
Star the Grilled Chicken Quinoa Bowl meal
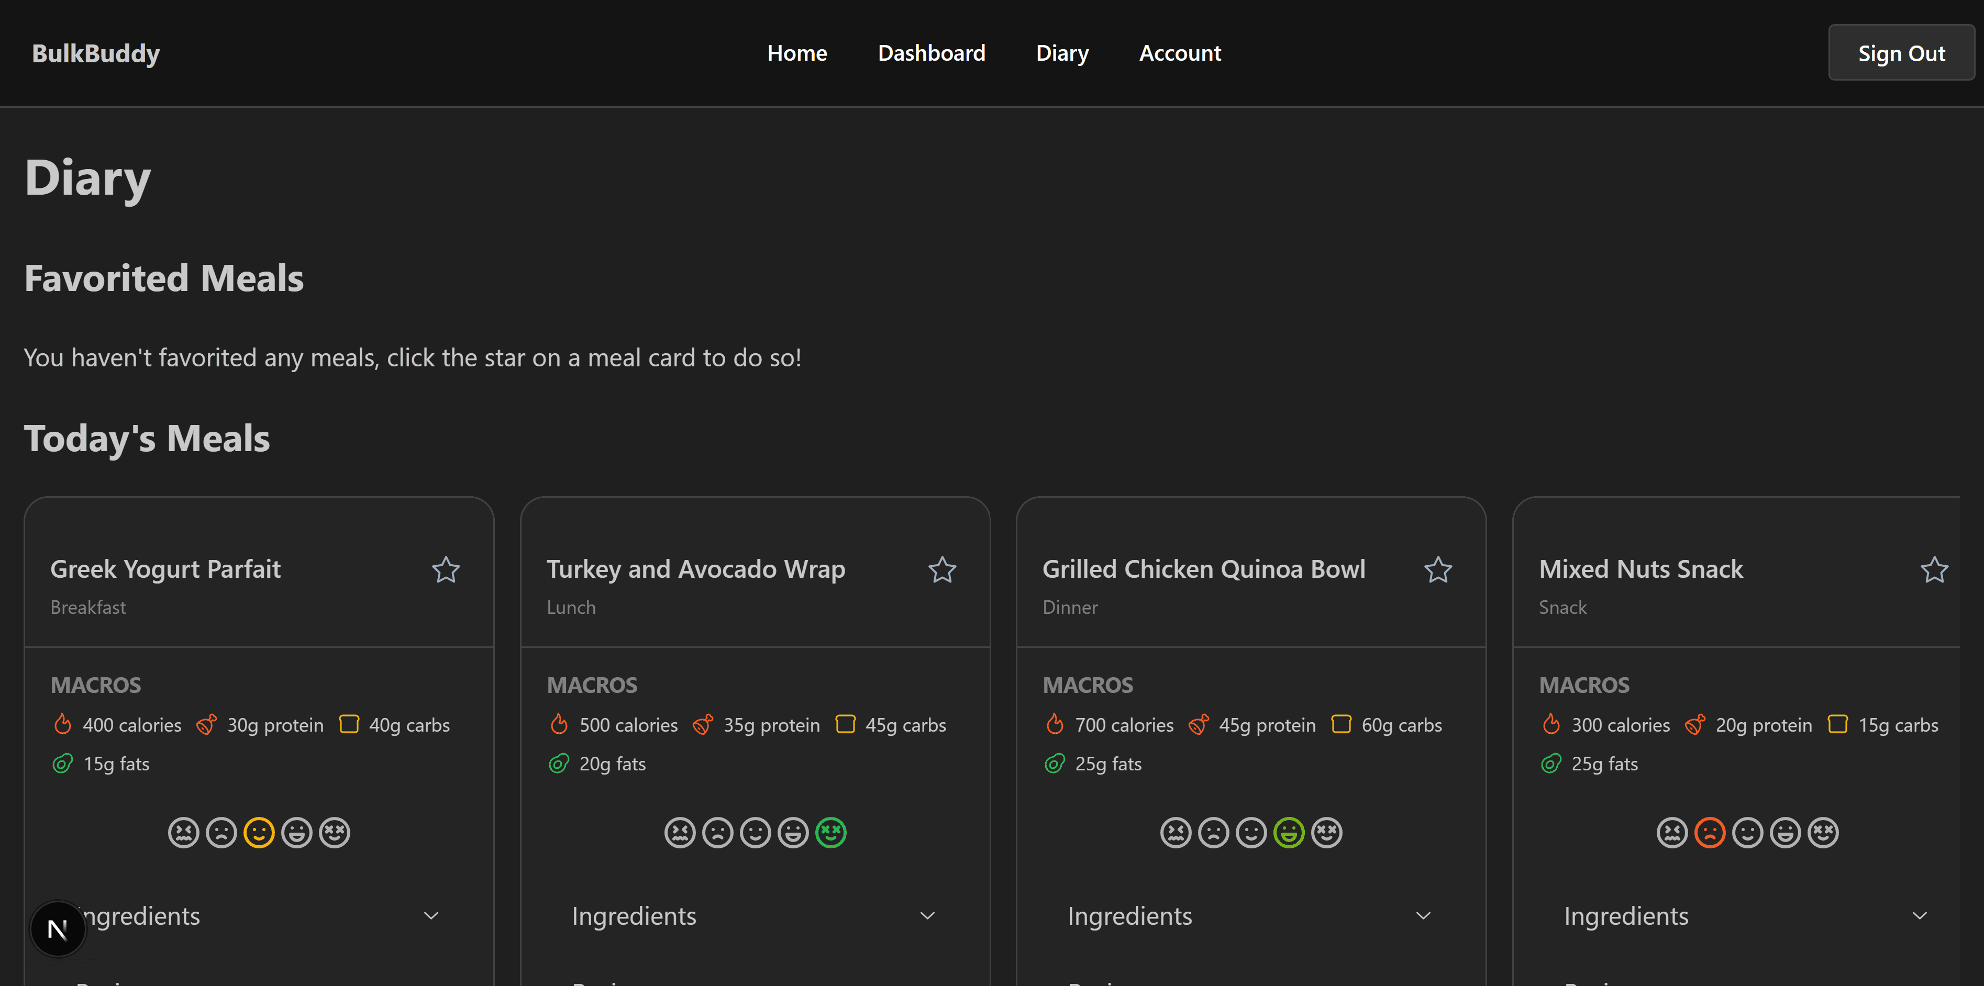tap(1438, 569)
